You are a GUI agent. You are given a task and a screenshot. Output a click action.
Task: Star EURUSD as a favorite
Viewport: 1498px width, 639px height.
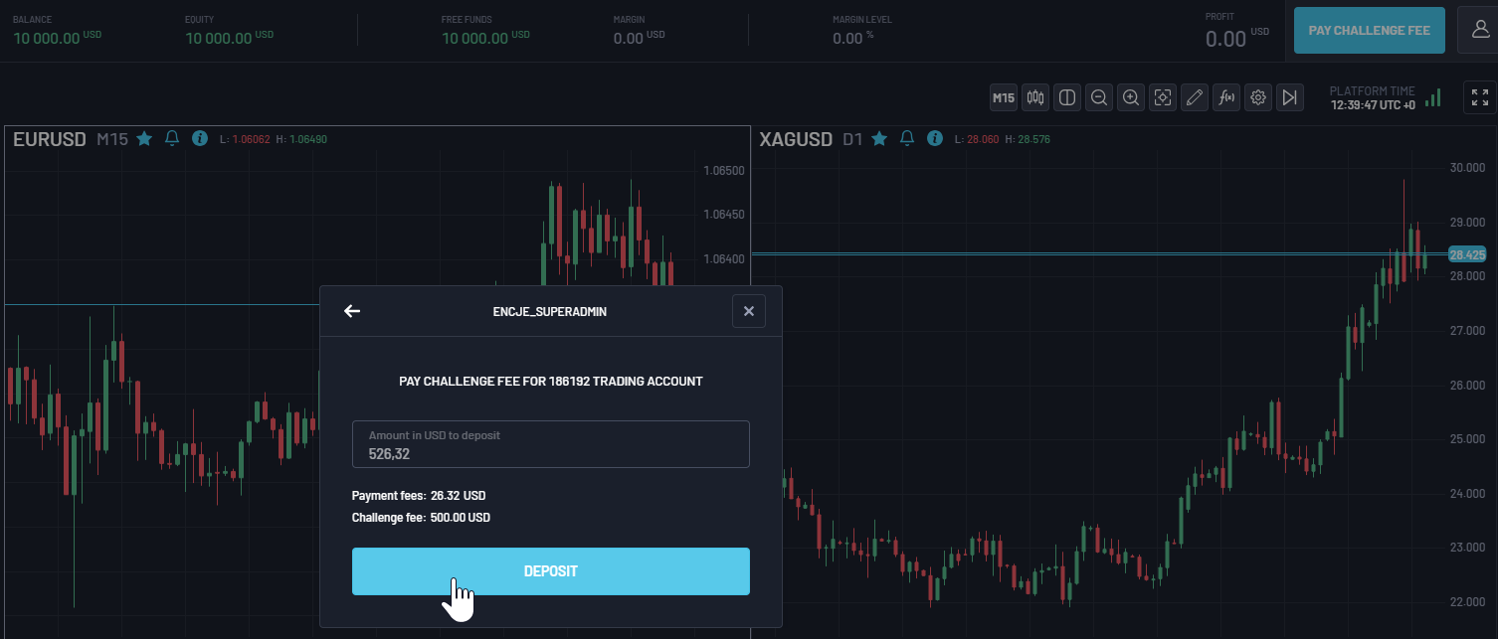143,138
